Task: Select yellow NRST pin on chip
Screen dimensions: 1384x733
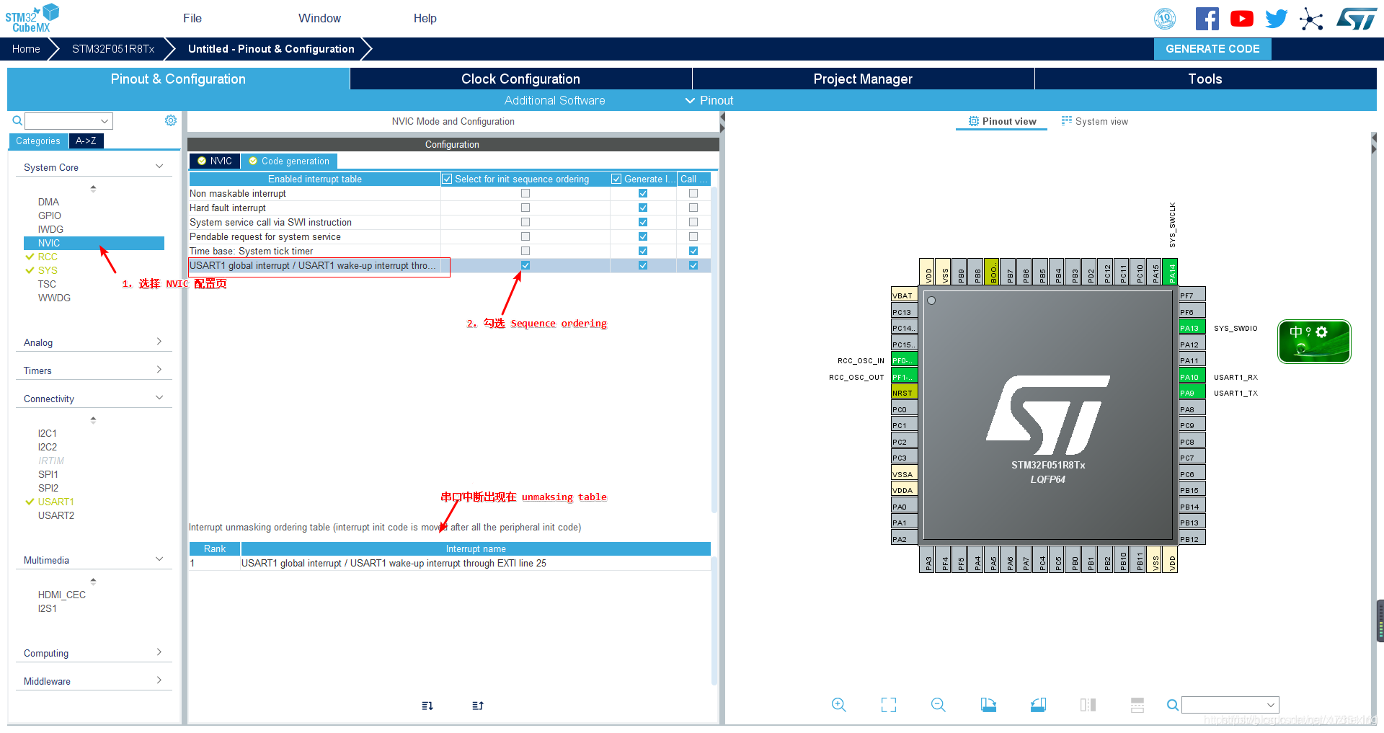Action: [904, 393]
